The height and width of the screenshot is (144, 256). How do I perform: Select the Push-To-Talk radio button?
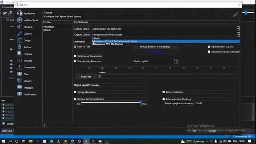click(75, 47)
